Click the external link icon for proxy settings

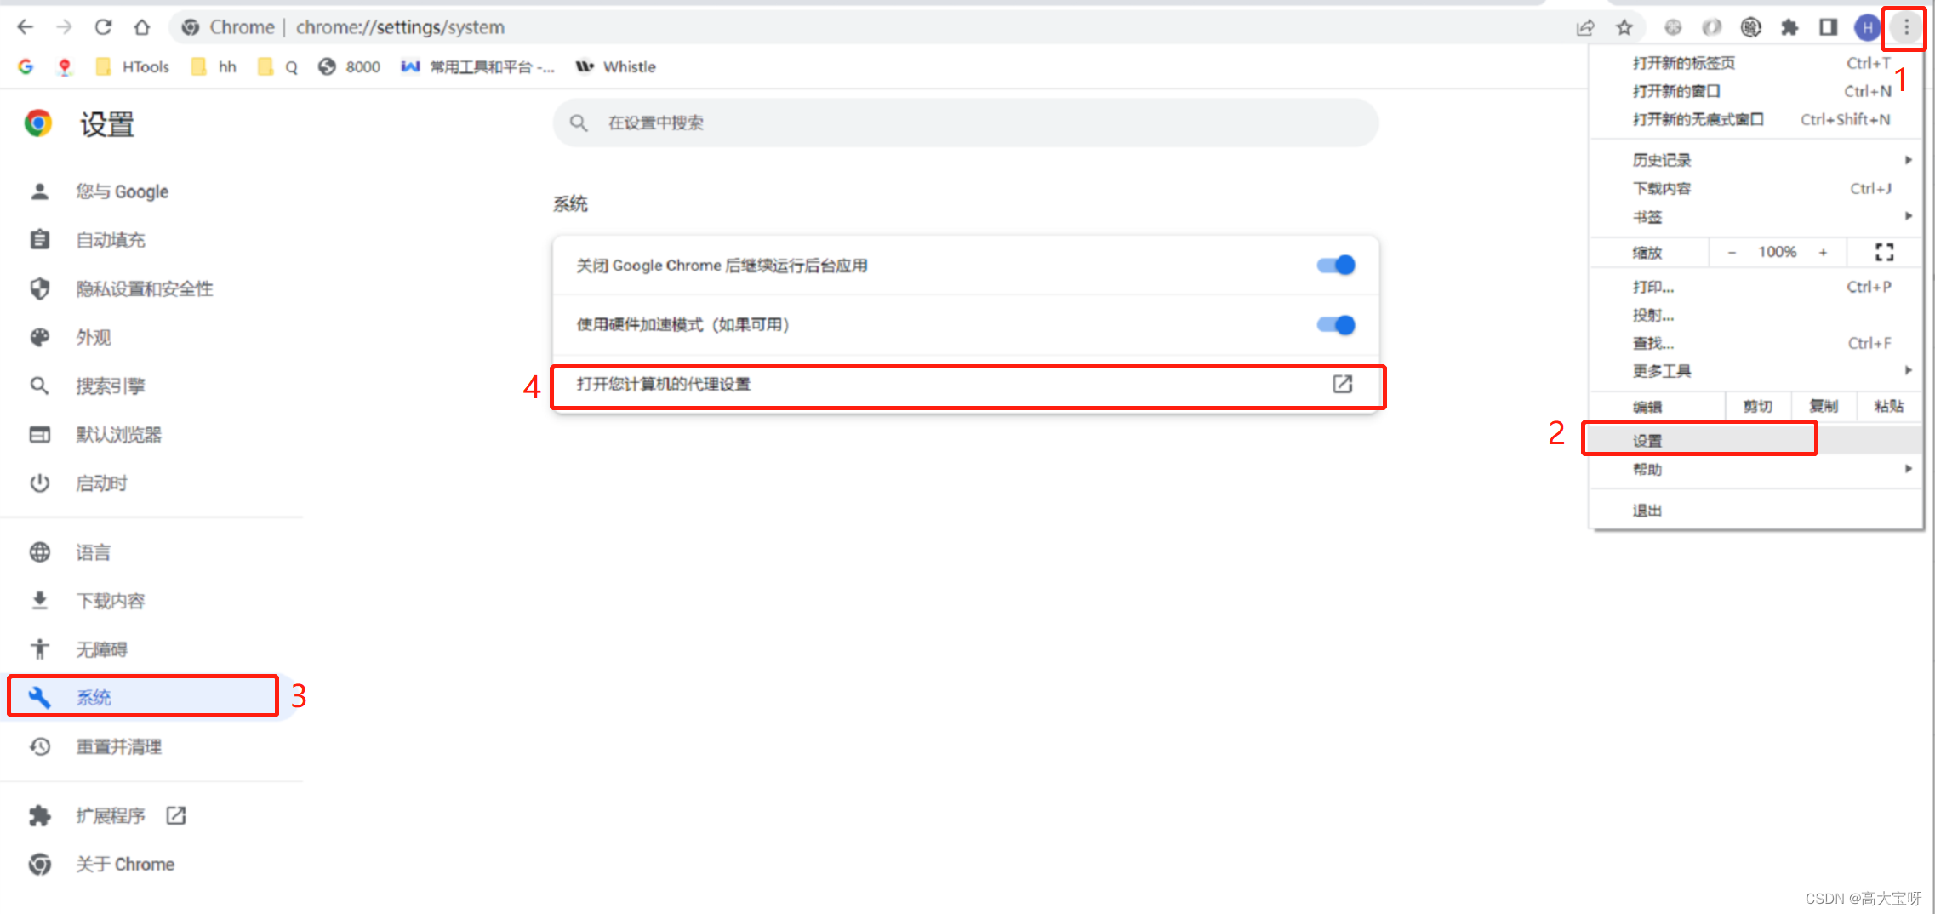[x=1342, y=384]
